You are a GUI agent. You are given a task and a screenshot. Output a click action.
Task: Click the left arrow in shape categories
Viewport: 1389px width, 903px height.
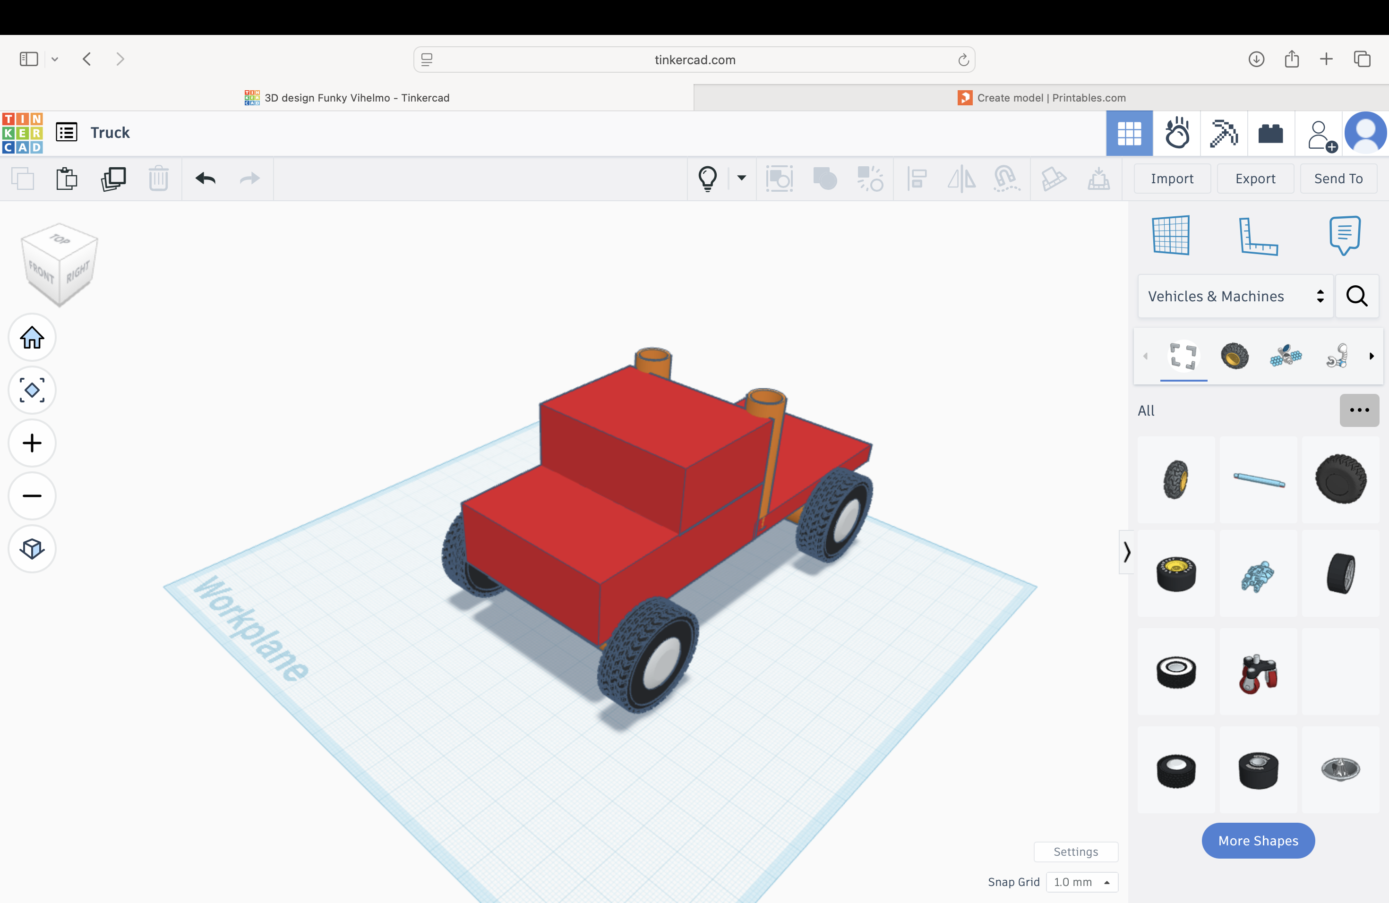pyautogui.click(x=1145, y=356)
